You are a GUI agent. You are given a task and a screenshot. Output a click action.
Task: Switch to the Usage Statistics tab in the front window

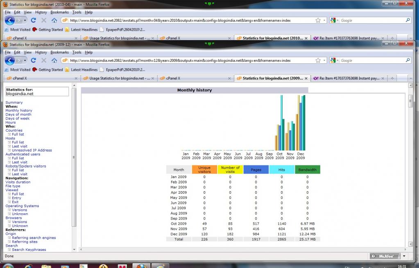[x=116, y=78]
